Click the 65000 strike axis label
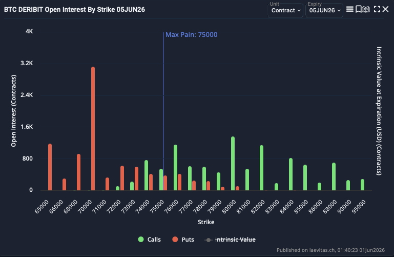The image size is (394, 257). pyautogui.click(x=42, y=207)
